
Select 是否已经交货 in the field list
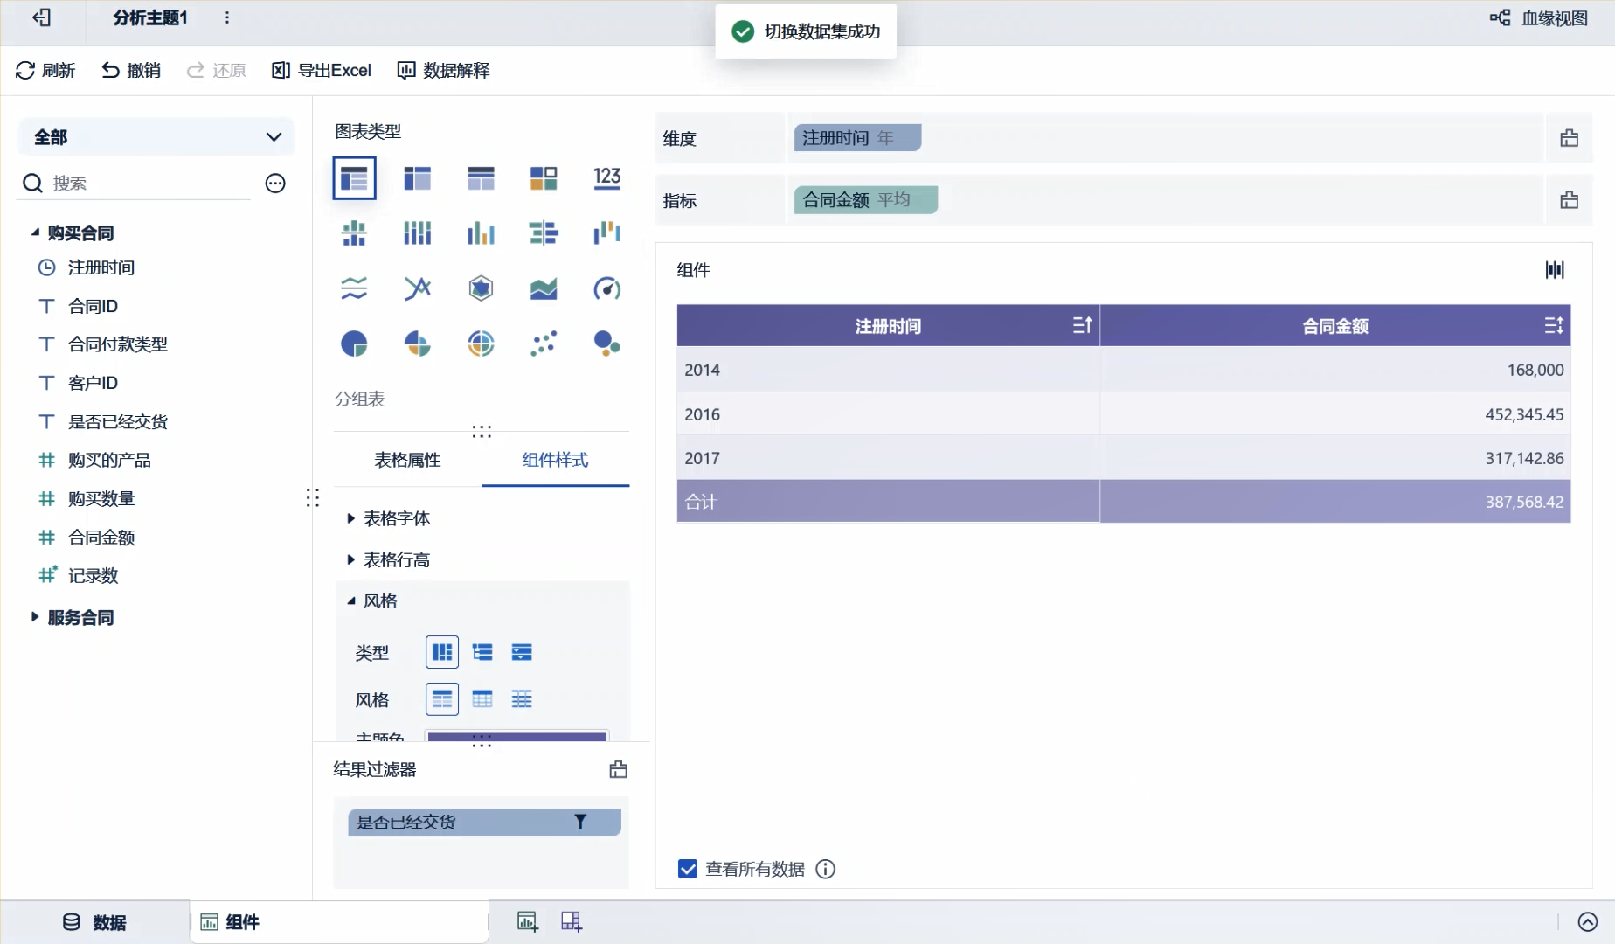pos(118,421)
